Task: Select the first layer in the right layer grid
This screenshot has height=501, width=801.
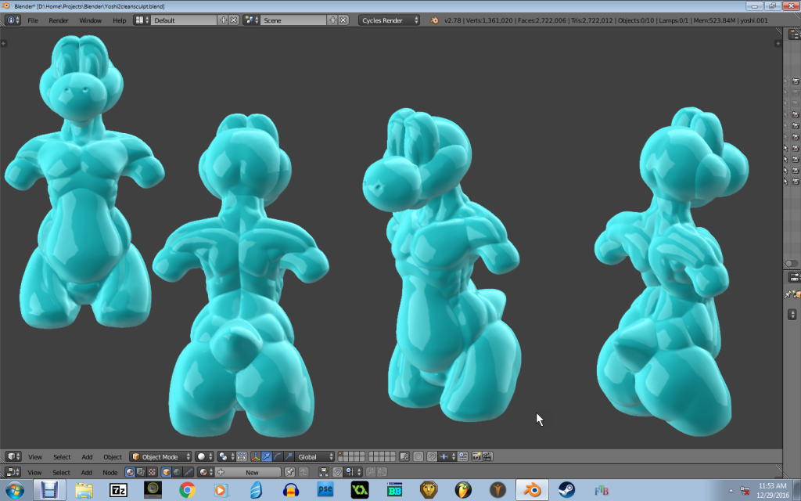Action: coord(371,453)
